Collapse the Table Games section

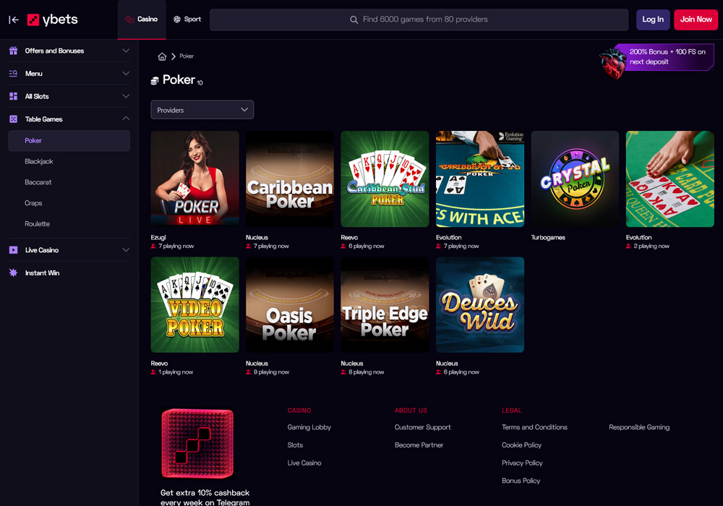[126, 119]
